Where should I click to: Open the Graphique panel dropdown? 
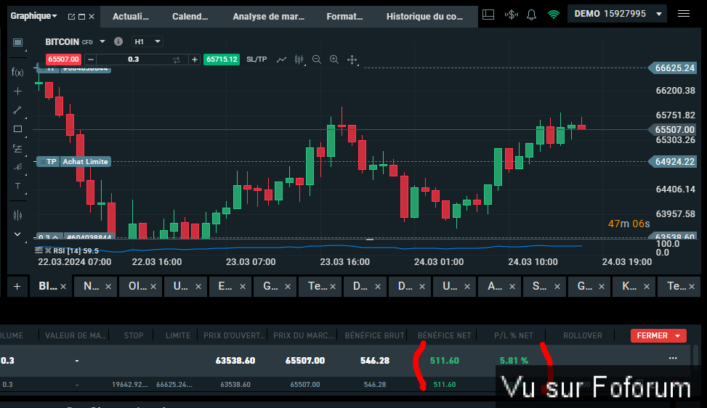tap(34, 15)
